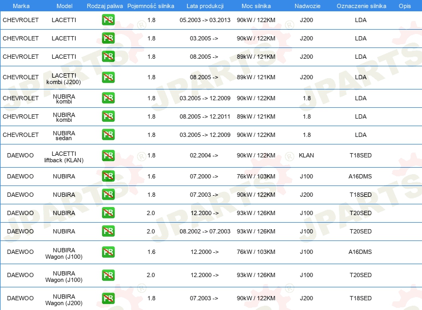Image resolution: width=422 pixels, height=310 pixels.
Task: Select 'T18SED' in the Nubira Wagon (J200) row
Action: coord(360,298)
